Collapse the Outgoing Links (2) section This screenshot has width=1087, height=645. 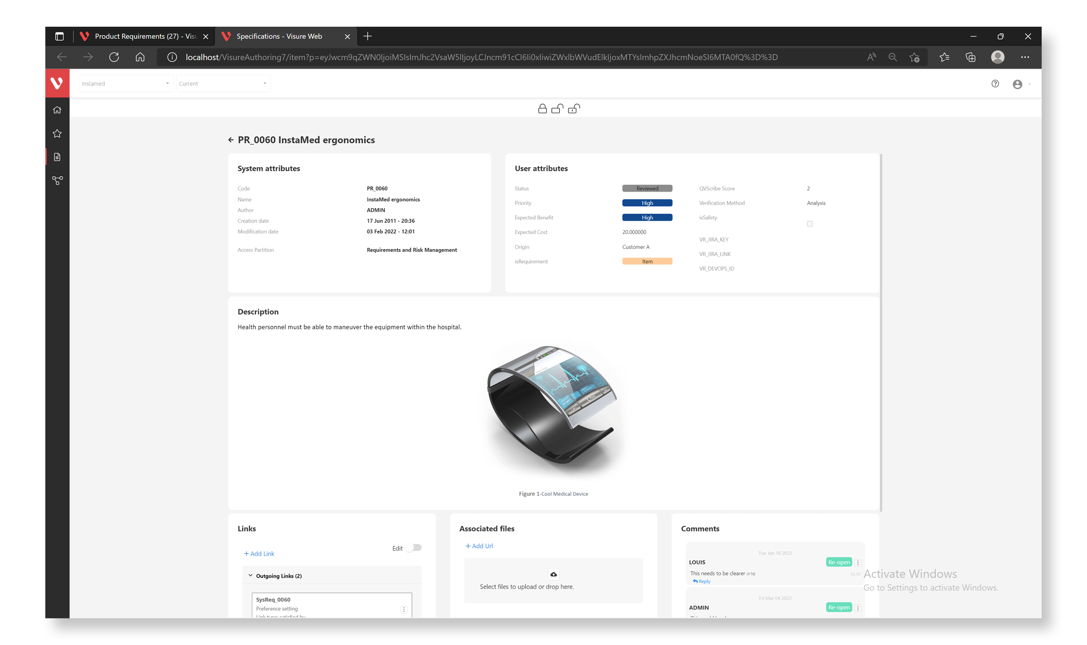click(250, 576)
